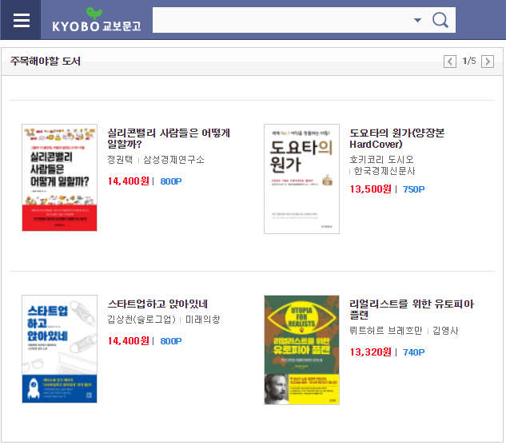Image resolution: width=506 pixels, height=445 pixels.
Task: Open cover of 리얼리스트를 위한 유토피아 플랜
Action: (x=301, y=350)
